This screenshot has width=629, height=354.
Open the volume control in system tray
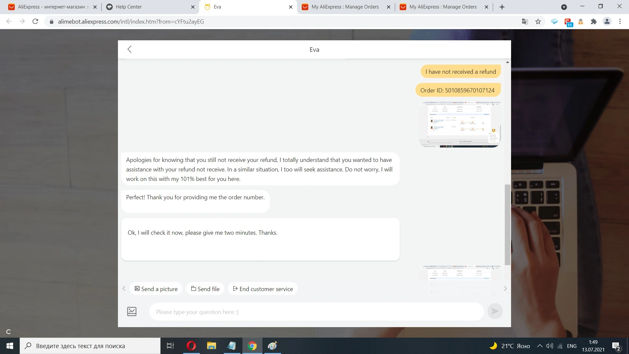click(x=550, y=346)
